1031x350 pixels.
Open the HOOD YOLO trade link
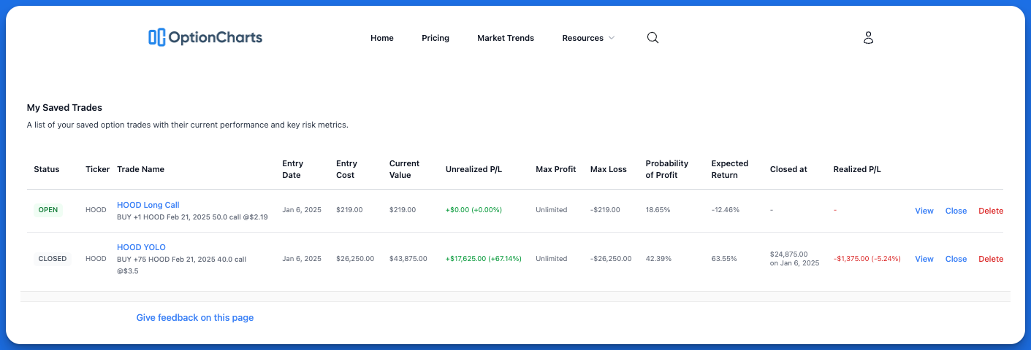[x=141, y=247]
